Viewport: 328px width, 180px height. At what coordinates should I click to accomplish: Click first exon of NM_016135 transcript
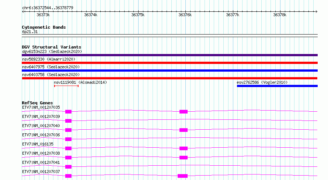point(69,148)
